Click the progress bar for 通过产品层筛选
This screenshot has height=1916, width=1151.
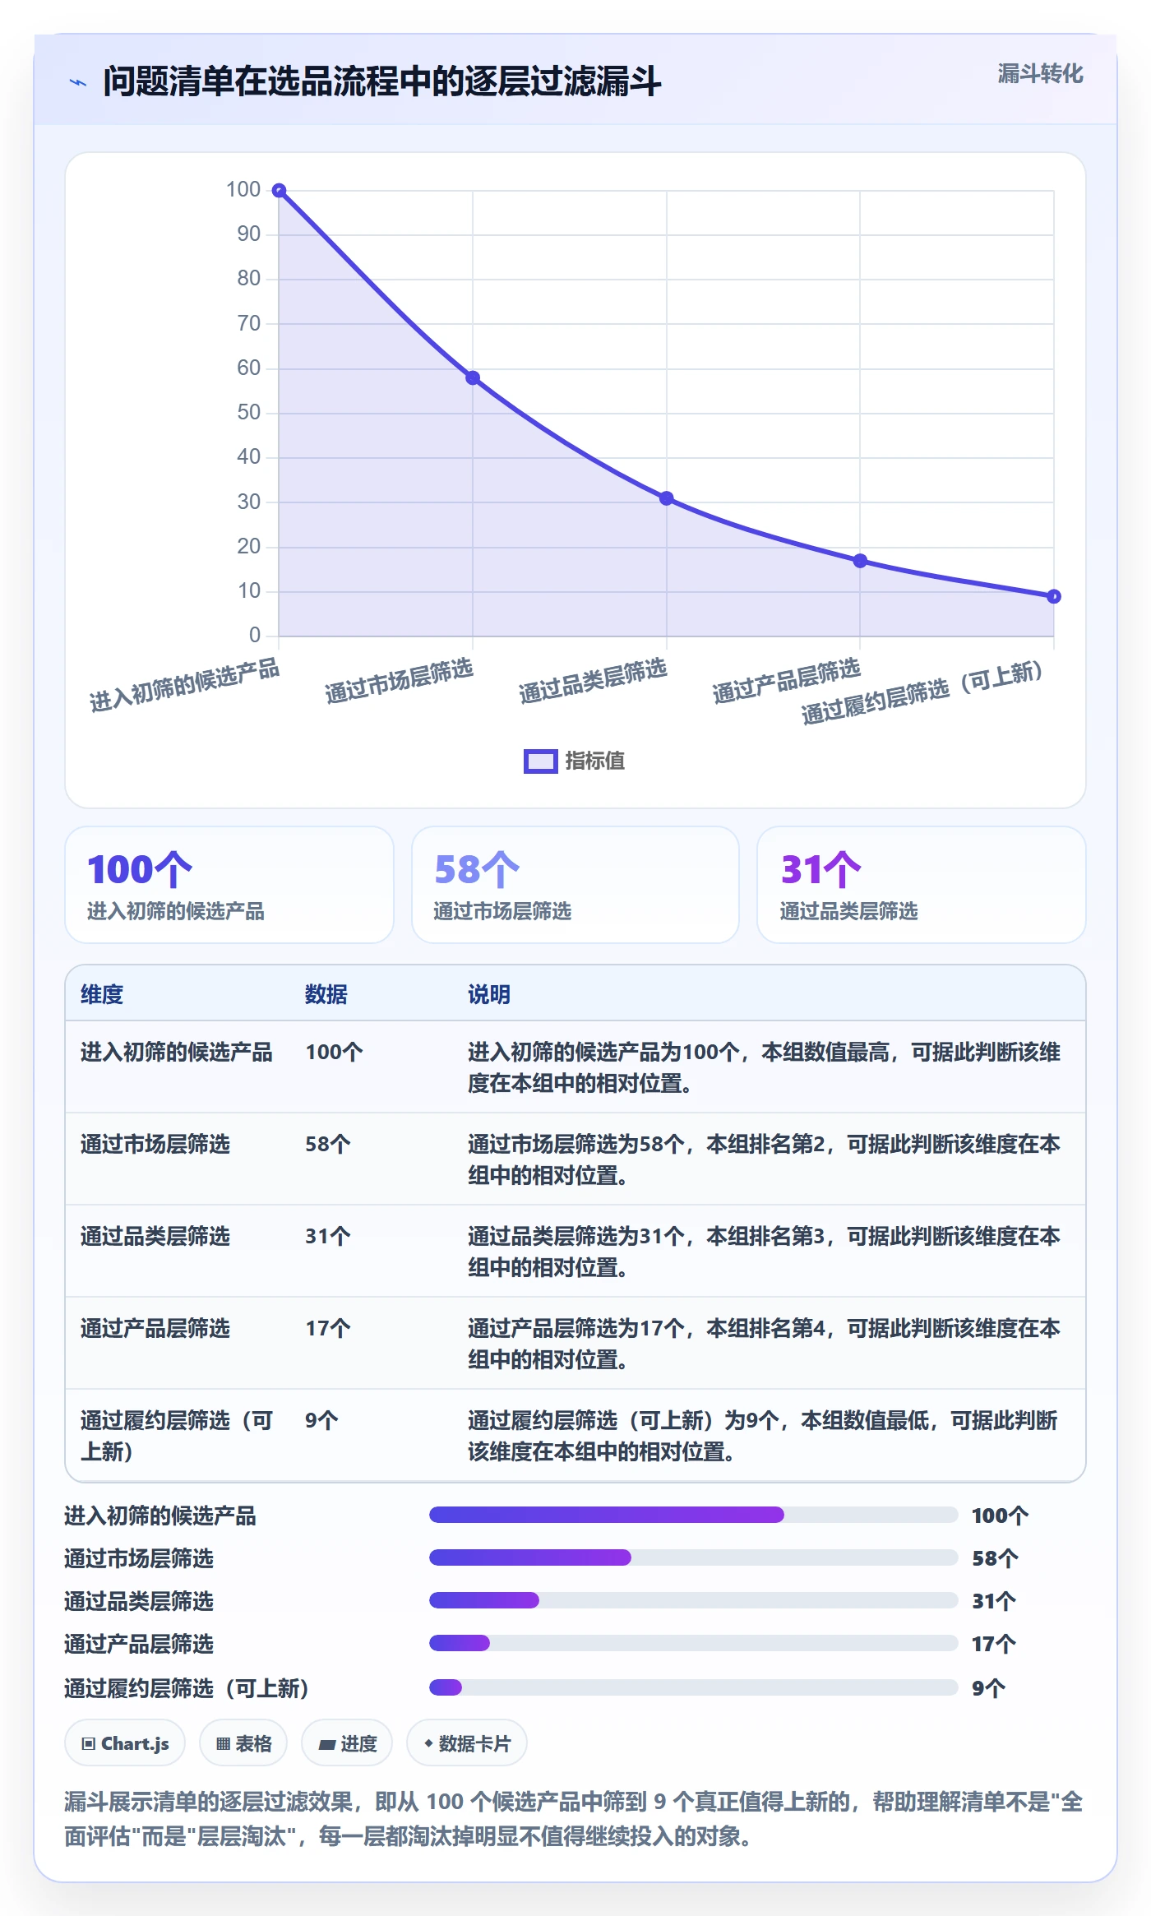[694, 1643]
